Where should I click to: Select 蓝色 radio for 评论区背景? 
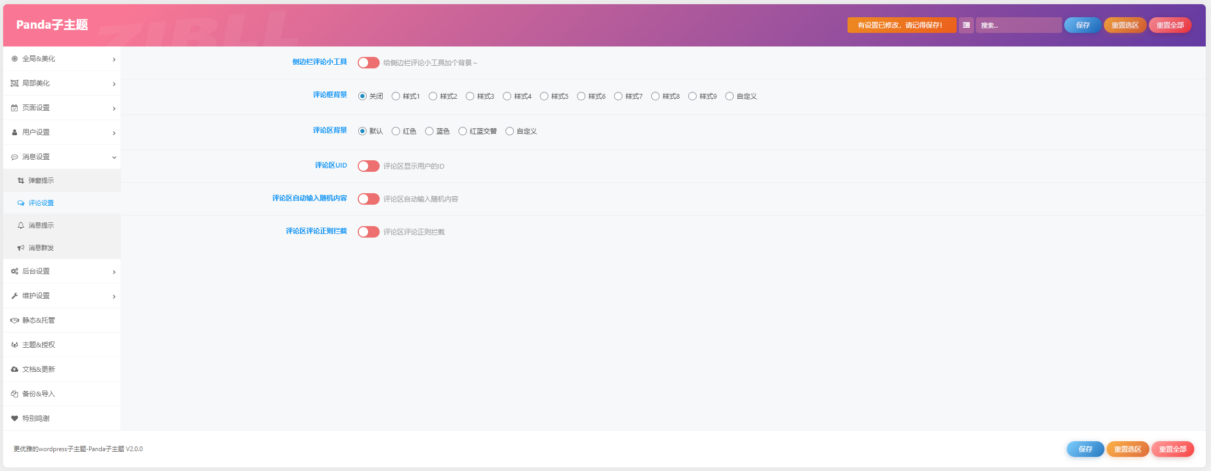pyautogui.click(x=429, y=131)
